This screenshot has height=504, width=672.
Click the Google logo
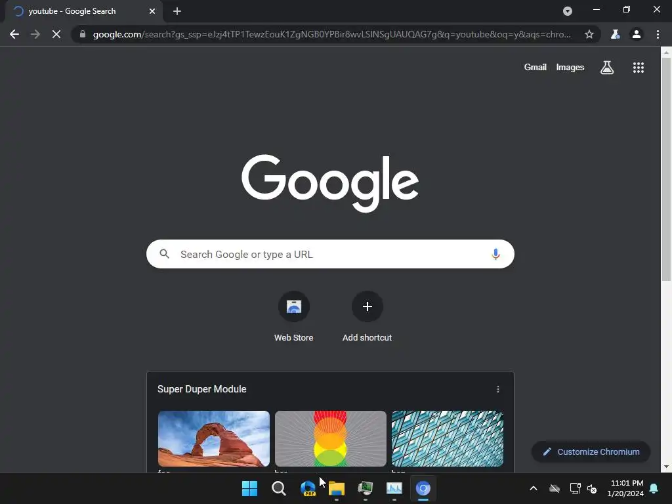point(330,183)
